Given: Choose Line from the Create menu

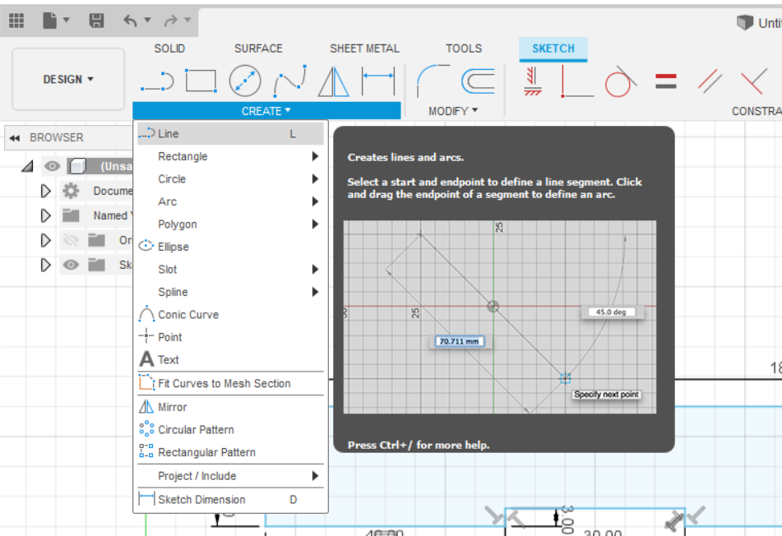Looking at the screenshot, I should (230, 134).
